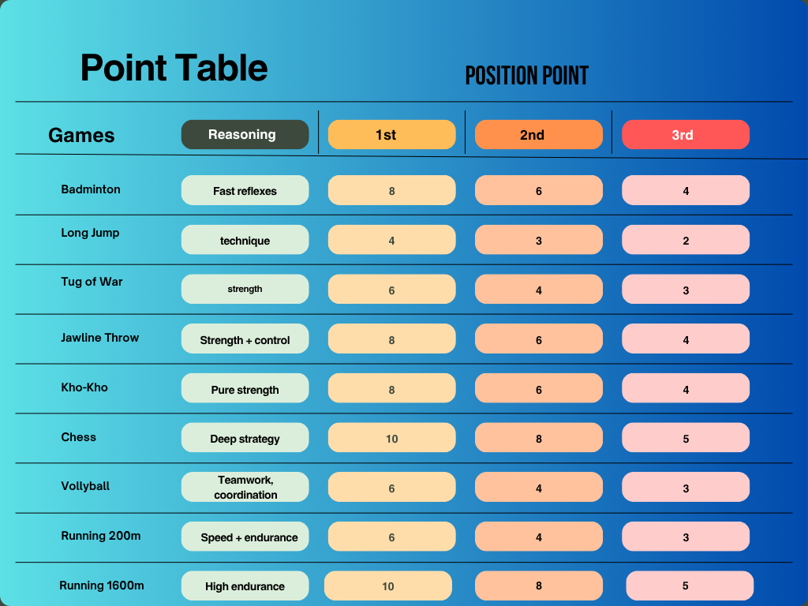Select the Teamwork, coordination pill
The width and height of the screenshot is (808, 606).
click(x=245, y=487)
